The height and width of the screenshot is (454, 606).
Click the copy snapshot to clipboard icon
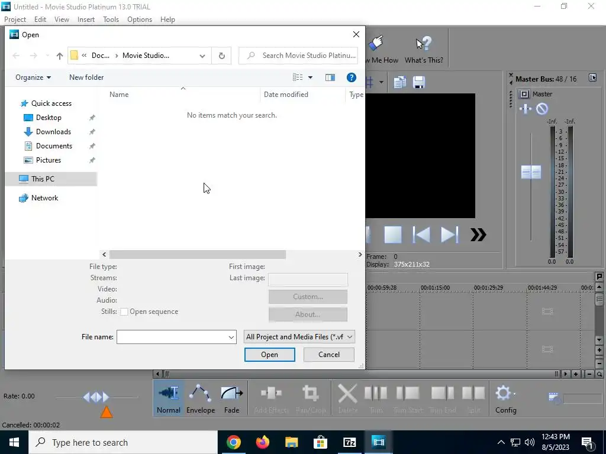(399, 82)
